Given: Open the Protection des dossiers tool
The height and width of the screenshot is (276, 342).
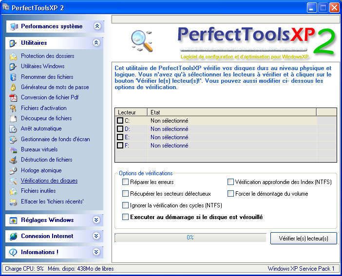Looking at the screenshot, I should coord(48,56).
